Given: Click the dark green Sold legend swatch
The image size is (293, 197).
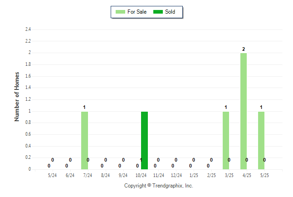Looking at the screenshot, I should 158,12.
